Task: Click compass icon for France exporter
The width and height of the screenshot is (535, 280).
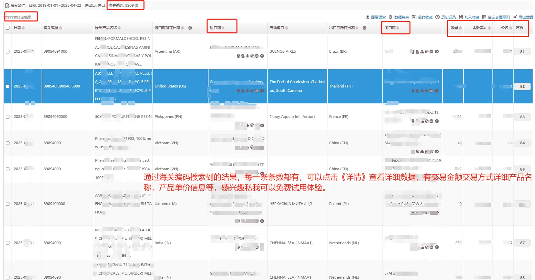Action: point(437,121)
